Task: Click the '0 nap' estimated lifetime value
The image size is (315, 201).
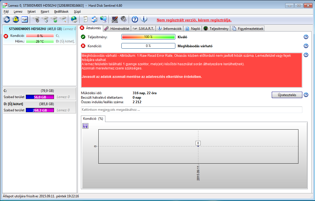Action: [137, 98]
